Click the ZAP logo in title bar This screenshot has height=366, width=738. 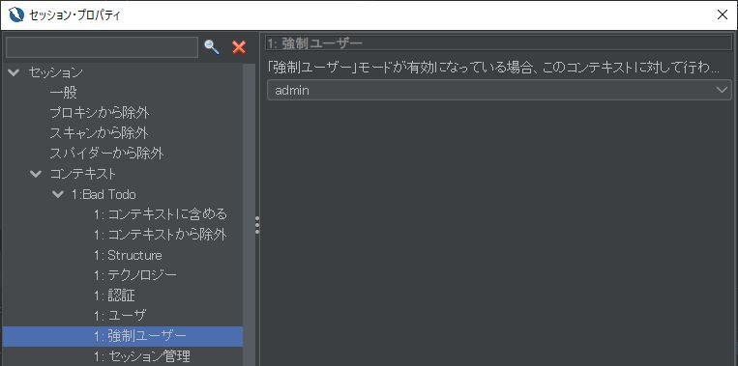16,15
